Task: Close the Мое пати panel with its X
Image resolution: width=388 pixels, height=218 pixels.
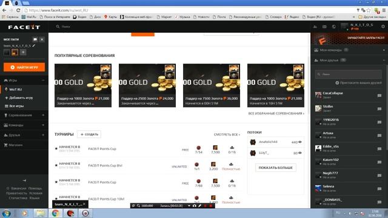Action: coord(42,39)
